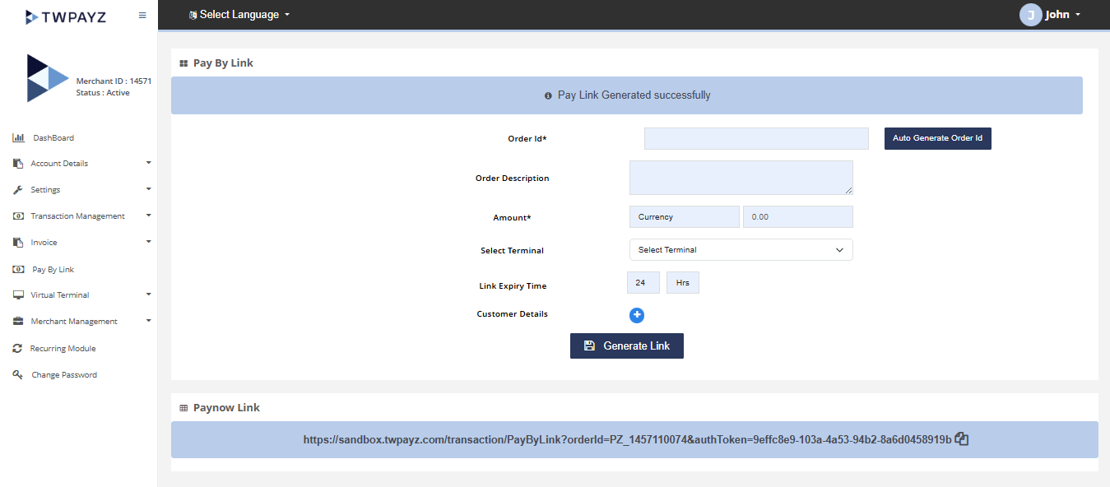Image resolution: width=1110 pixels, height=487 pixels.
Task: Click the Order Description text area
Action: (741, 178)
